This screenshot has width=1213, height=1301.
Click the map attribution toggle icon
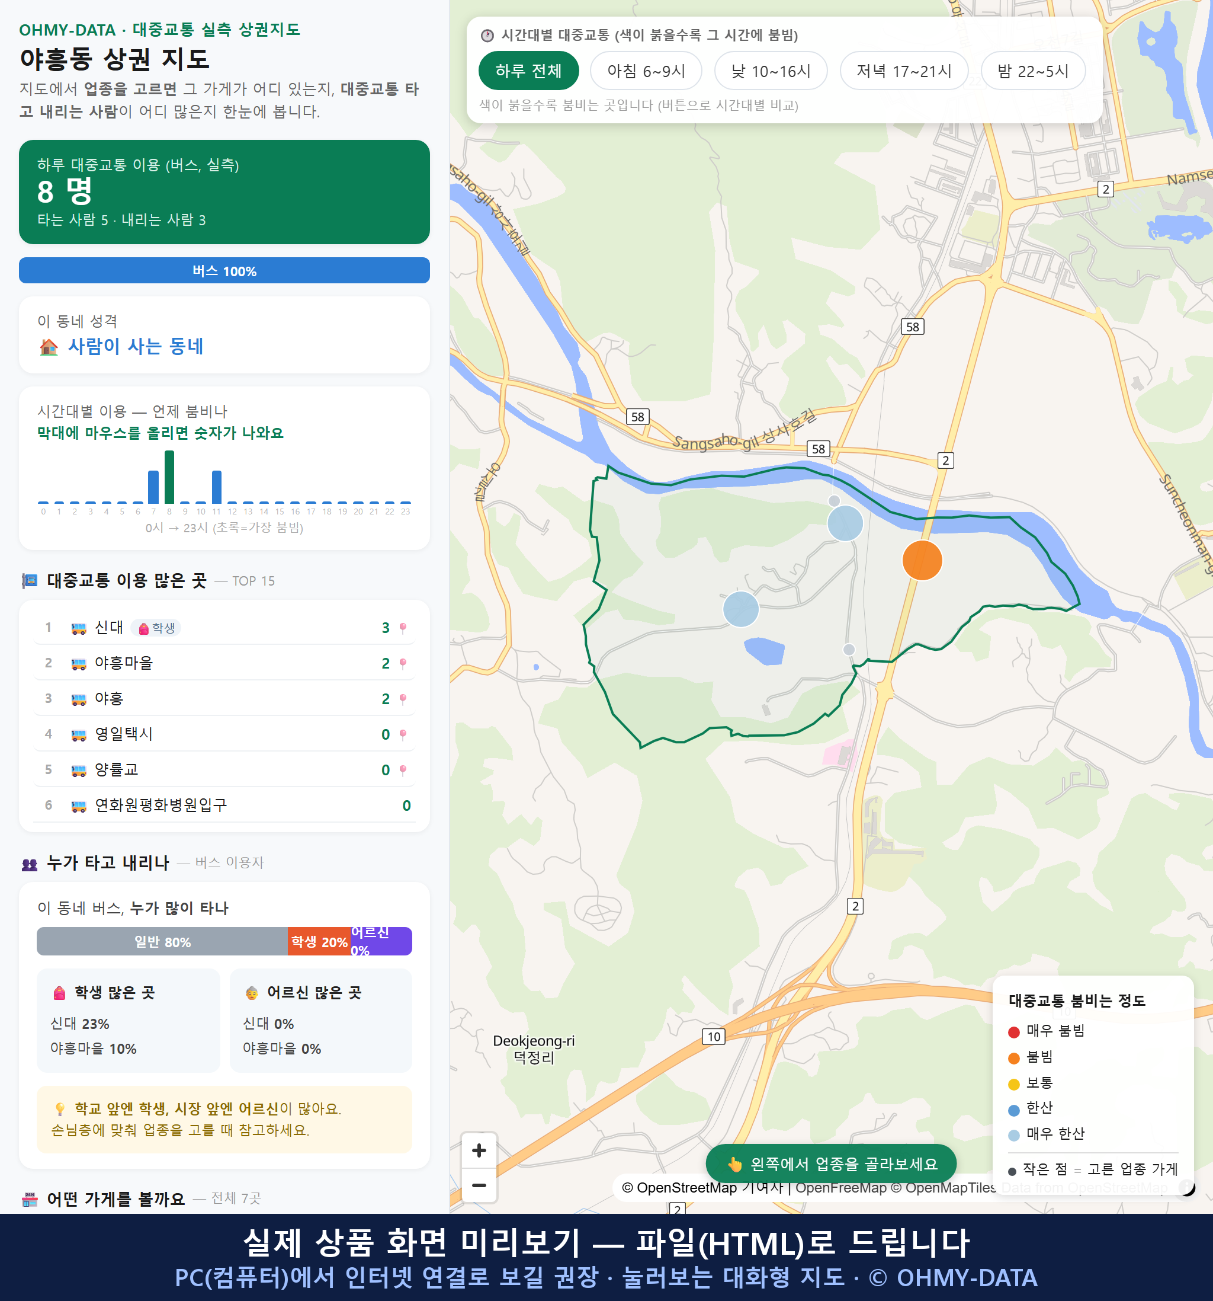[1187, 1188]
